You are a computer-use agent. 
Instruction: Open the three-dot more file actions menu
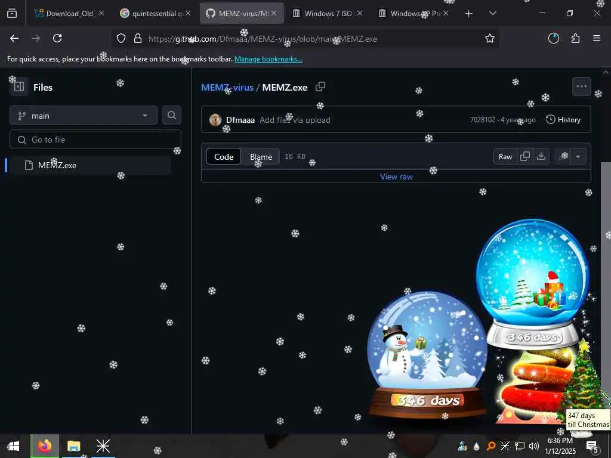(x=581, y=86)
